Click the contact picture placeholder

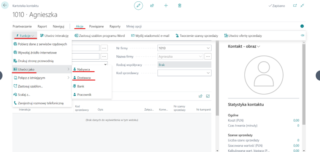[264, 75]
